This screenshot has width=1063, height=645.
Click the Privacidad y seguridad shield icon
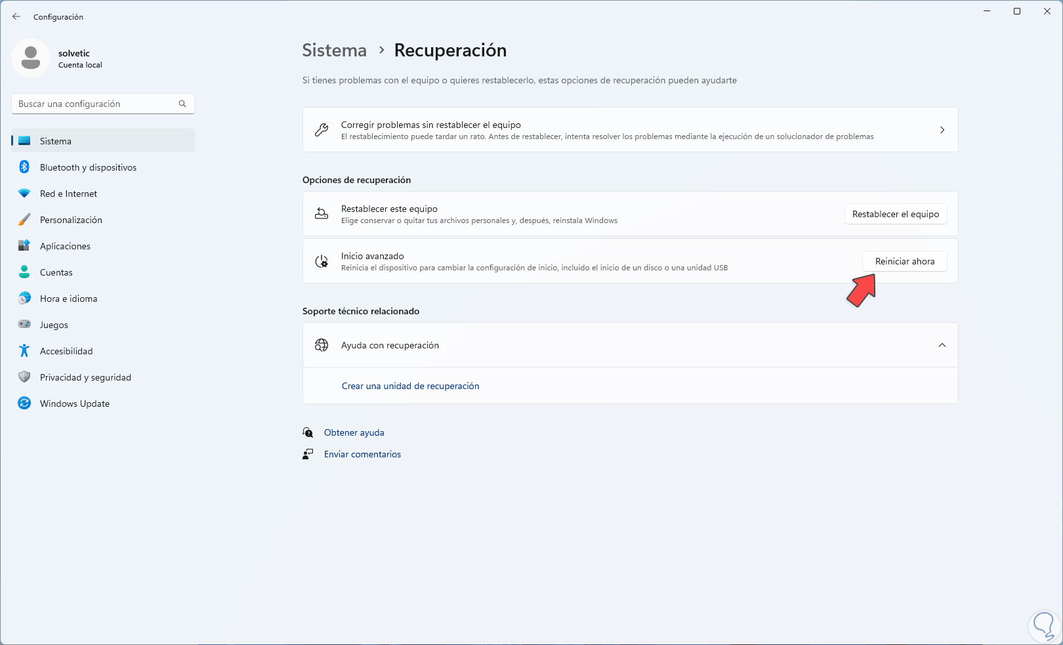(24, 377)
